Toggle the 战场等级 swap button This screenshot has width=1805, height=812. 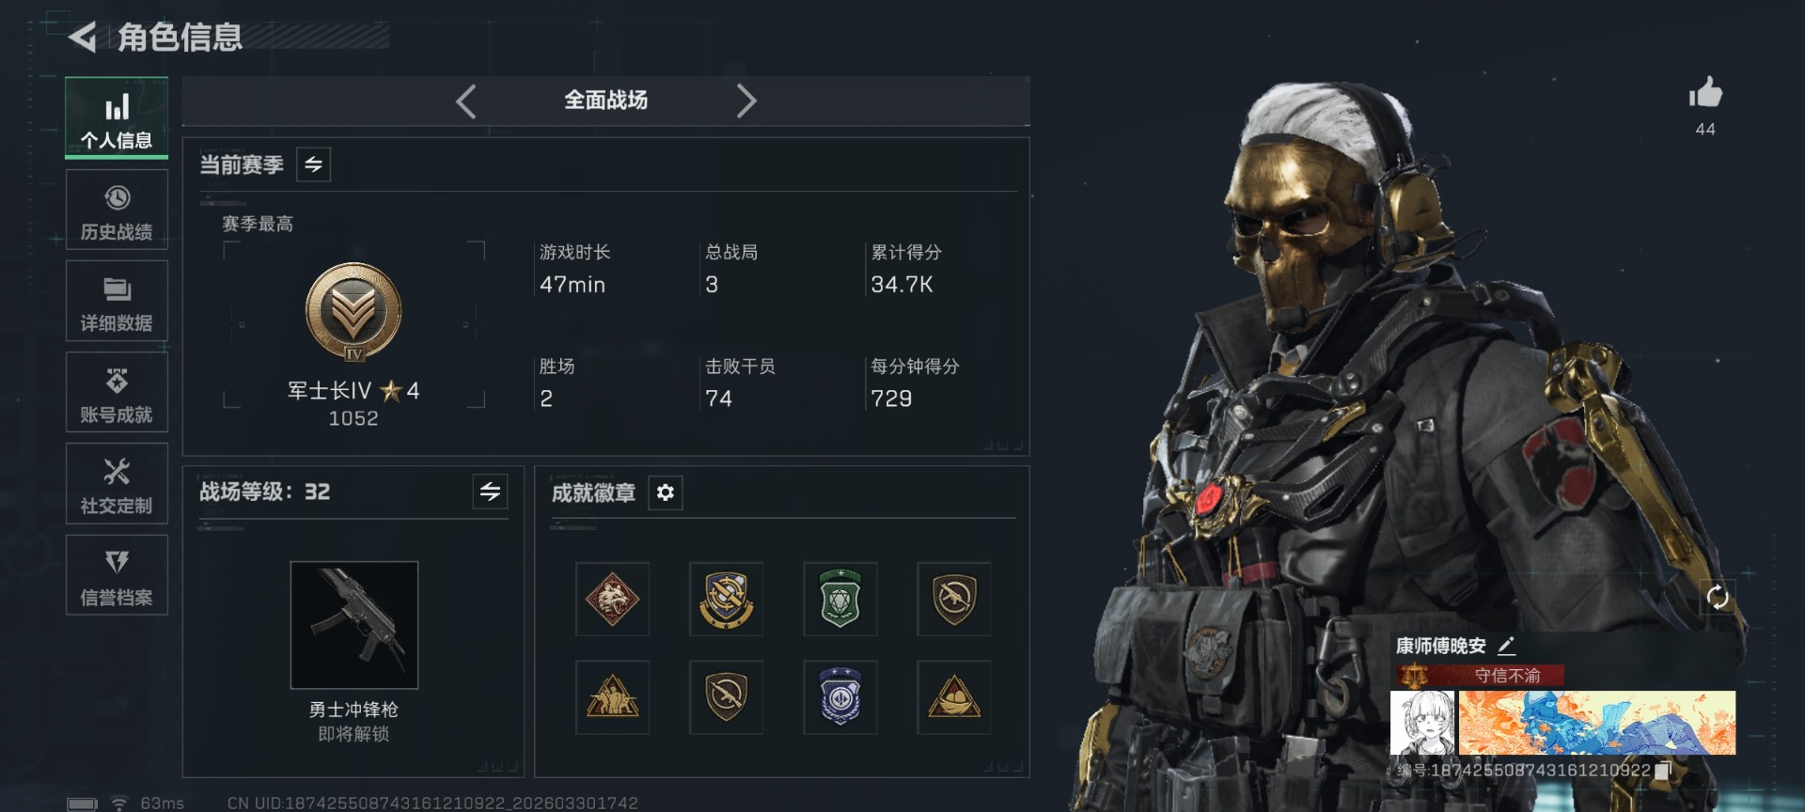(490, 492)
